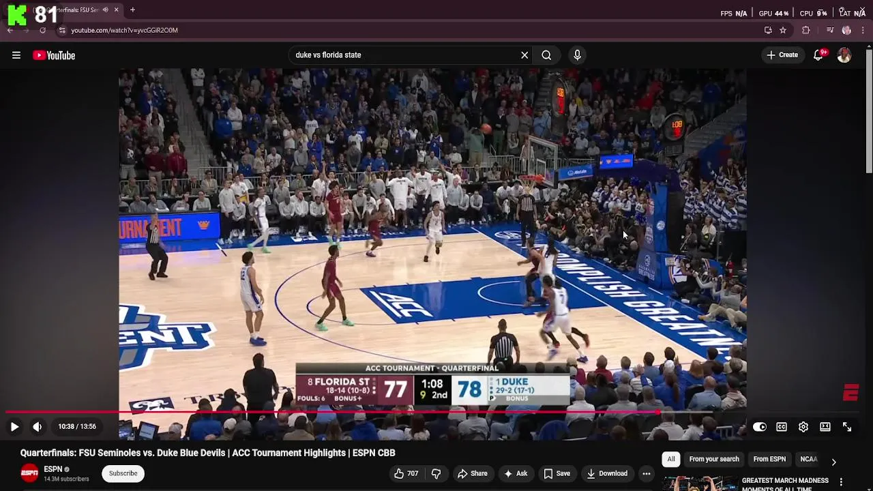Open the Ask button
Image resolution: width=873 pixels, height=491 pixels.
point(516,473)
